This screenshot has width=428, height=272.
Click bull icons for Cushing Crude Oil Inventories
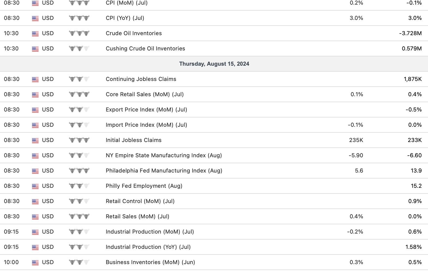(79, 49)
